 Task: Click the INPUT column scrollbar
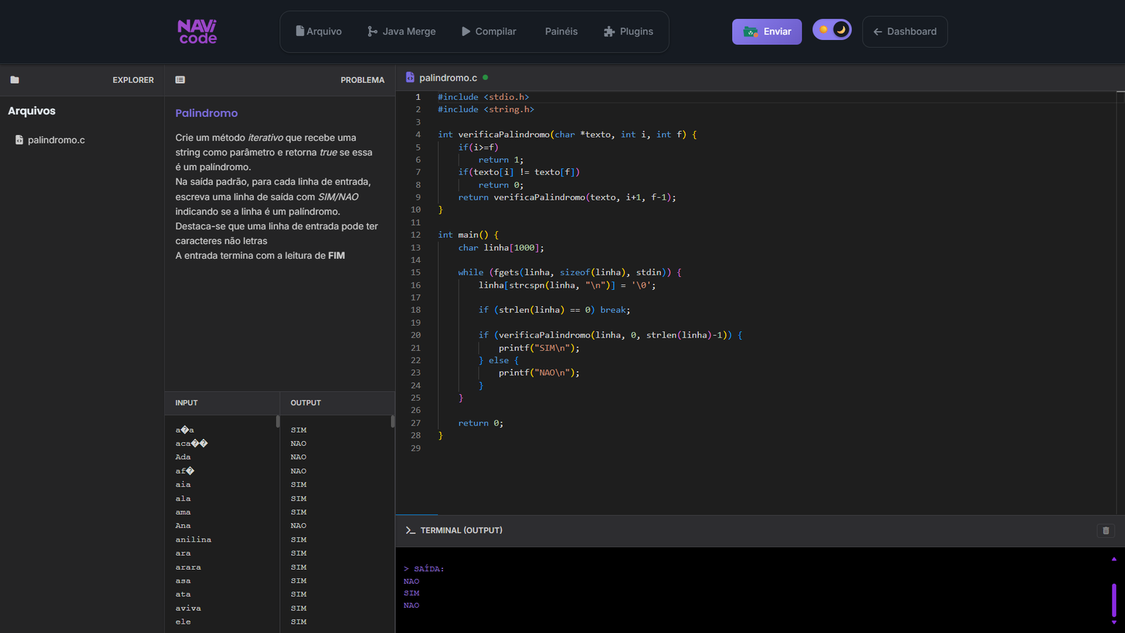coord(278,421)
